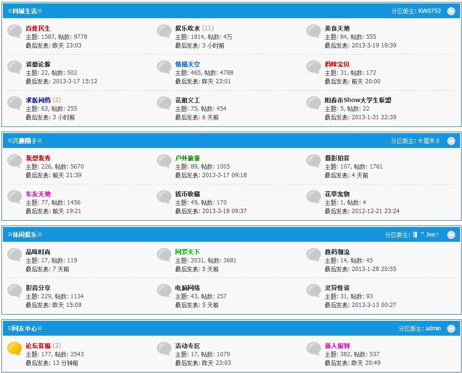Image resolution: width=462 pixels, height=373 pixels.
Task: Open the 车友天地 forum
Action: pyautogui.click(x=38, y=194)
